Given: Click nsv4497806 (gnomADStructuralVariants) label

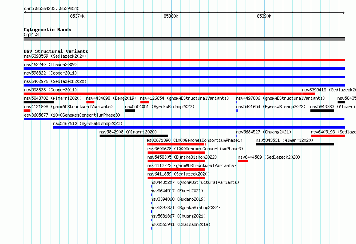Looking at the screenshot, I should pyautogui.click(x=280, y=98).
